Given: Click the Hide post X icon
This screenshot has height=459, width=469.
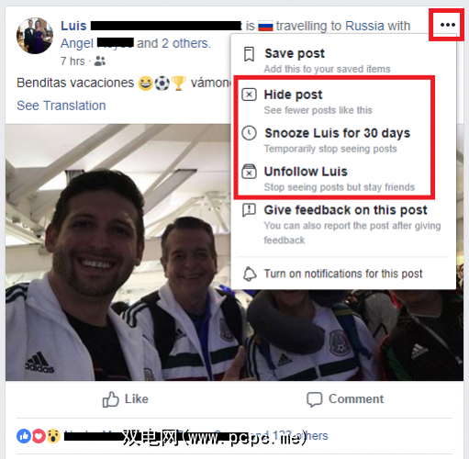Looking at the screenshot, I should pos(249,95).
